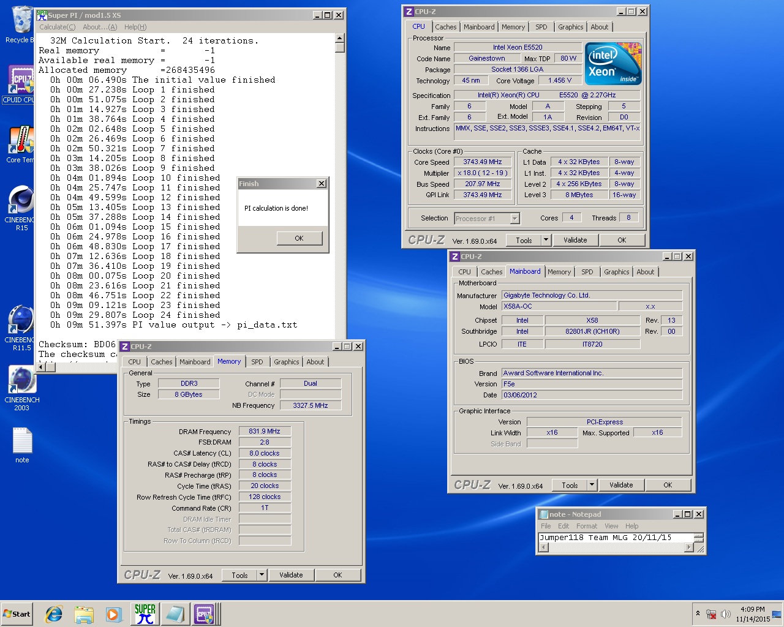Switch to Caches tab in top CPU-Z window
784x627 pixels.
pos(446,27)
